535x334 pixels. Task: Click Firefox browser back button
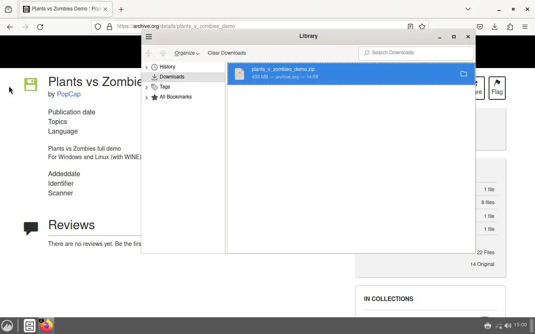[10, 27]
